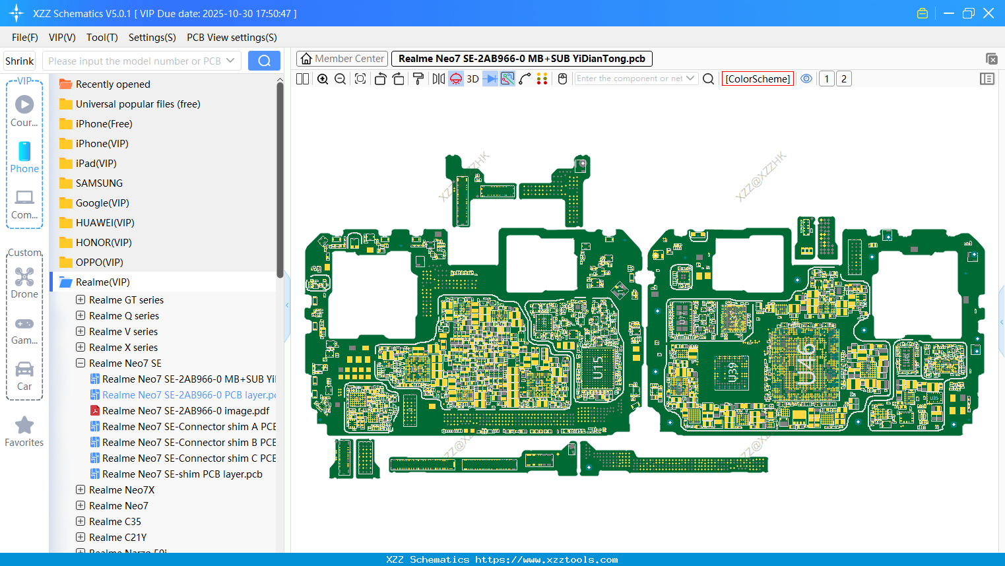The height and width of the screenshot is (566, 1005).
Task: Collapse Realme Neo7 SE node
Action: pos(81,363)
